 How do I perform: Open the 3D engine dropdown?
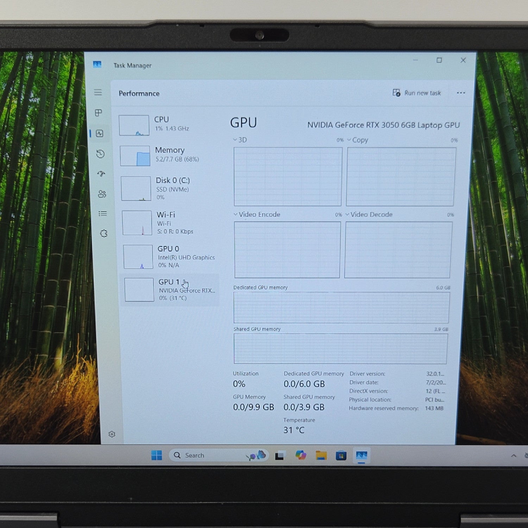[x=240, y=140]
